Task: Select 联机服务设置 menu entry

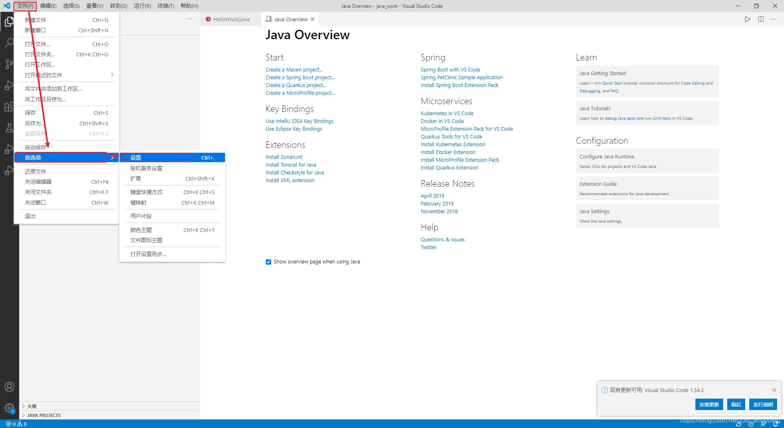Action: click(172, 168)
